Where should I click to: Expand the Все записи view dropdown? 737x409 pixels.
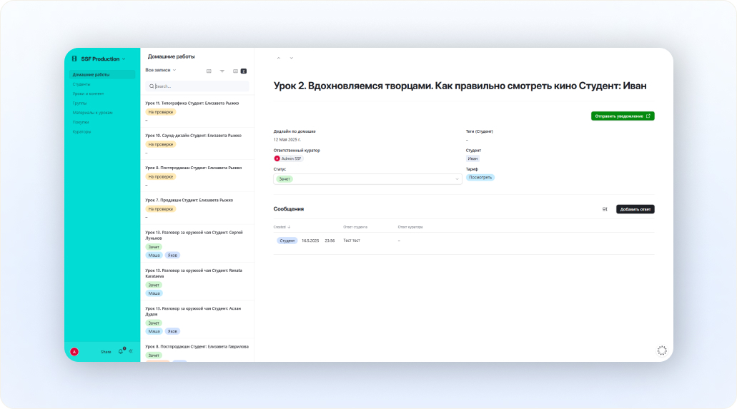coord(161,70)
